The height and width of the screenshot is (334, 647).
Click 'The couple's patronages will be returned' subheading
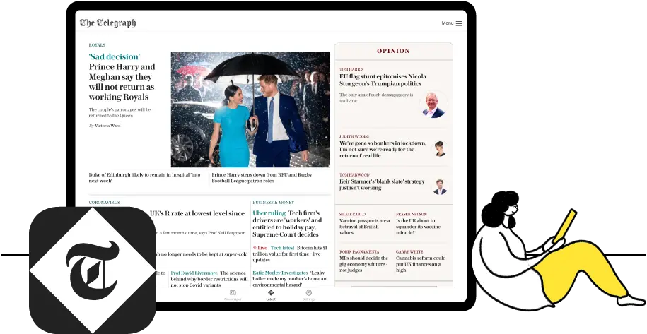pyautogui.click(x=120, y=113)
